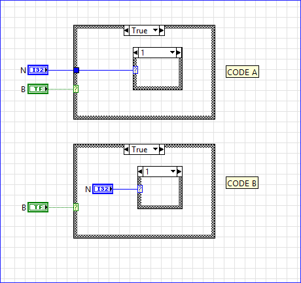Click the B boolean terminal in Code A
The image size is (301, 283).
click(38, 89)
